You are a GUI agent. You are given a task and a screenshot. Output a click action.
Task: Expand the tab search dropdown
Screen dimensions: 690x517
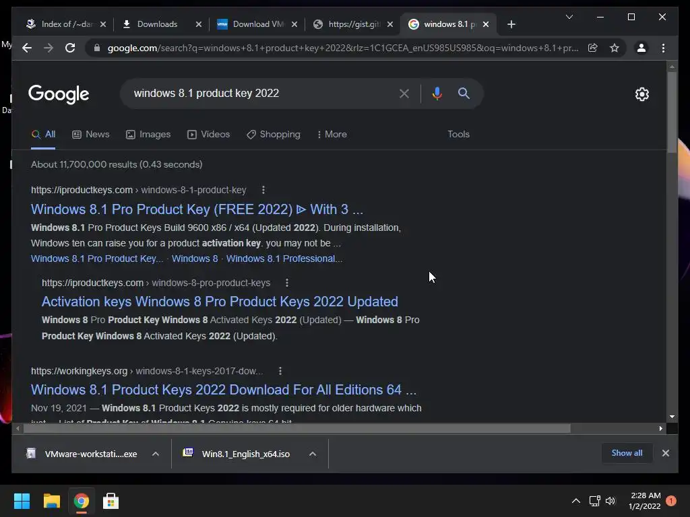569,17
